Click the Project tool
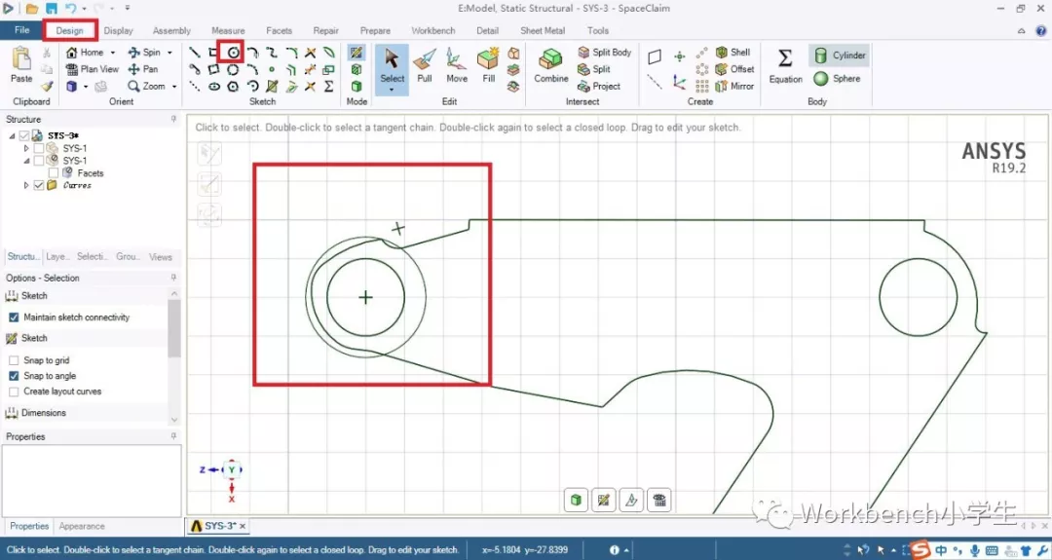This screenshot has width=1052, height=560. tap(599, 86)
